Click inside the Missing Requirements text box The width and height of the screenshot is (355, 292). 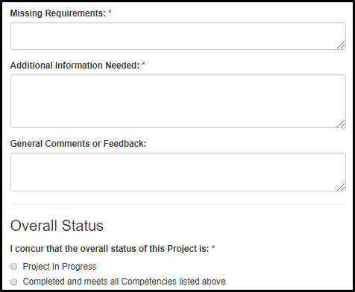(178, 36)
